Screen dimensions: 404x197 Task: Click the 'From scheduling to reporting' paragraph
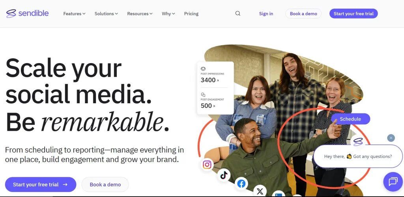click(x=94, y=154)
